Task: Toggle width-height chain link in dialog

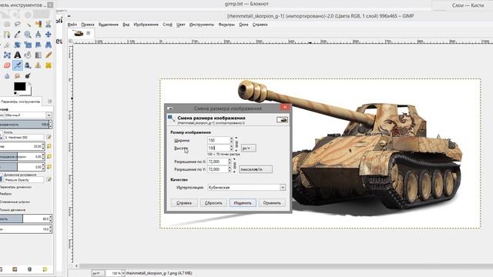Action: click(236, 144)
